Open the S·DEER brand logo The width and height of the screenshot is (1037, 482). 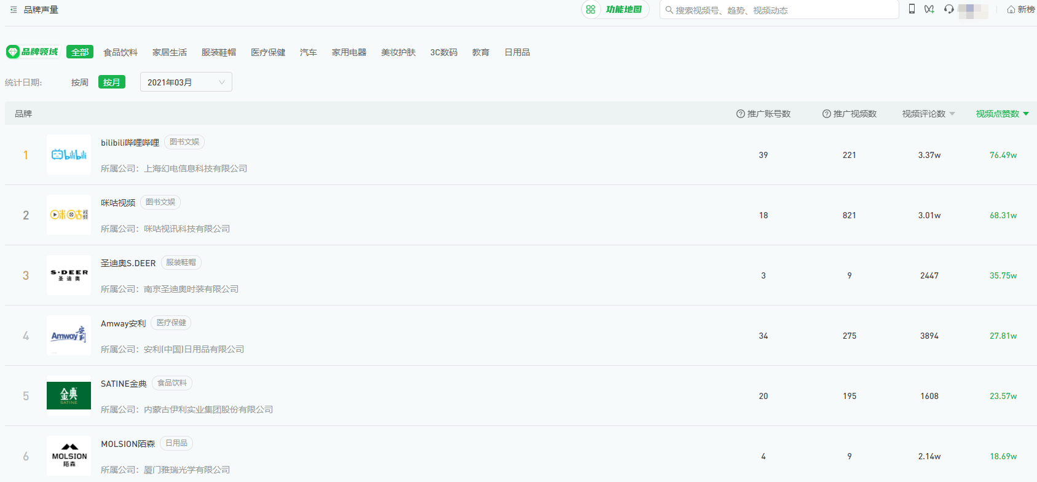click(x=69, y=275)
